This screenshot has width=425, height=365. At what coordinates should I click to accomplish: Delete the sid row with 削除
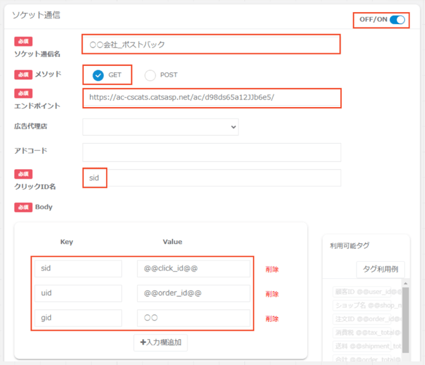pyautogui.click(x=272, y=269)
